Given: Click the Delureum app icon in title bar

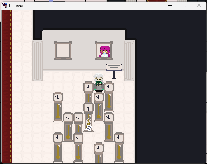Looking at the screenshot, I should (x=5, y=5).
